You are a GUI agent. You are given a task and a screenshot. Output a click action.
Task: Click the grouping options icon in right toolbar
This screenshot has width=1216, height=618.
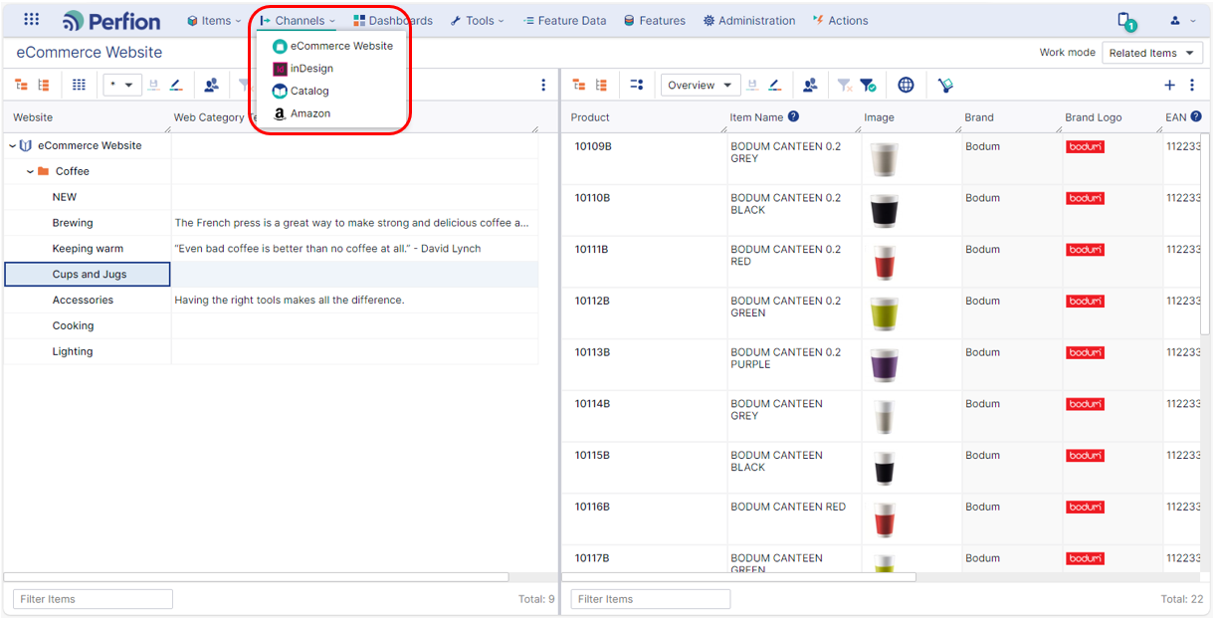coord(637,85)
